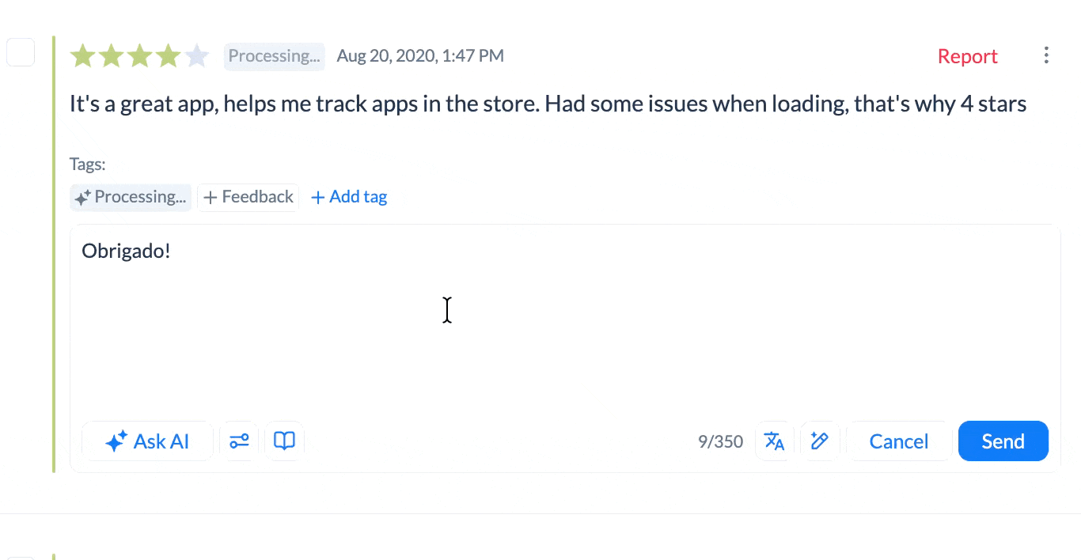This screenshot has width=1081, height=560.
Task: Click the + Add tag link
Action: [x=349, y=197]
